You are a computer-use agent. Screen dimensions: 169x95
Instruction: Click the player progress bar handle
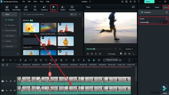(94, 49)
